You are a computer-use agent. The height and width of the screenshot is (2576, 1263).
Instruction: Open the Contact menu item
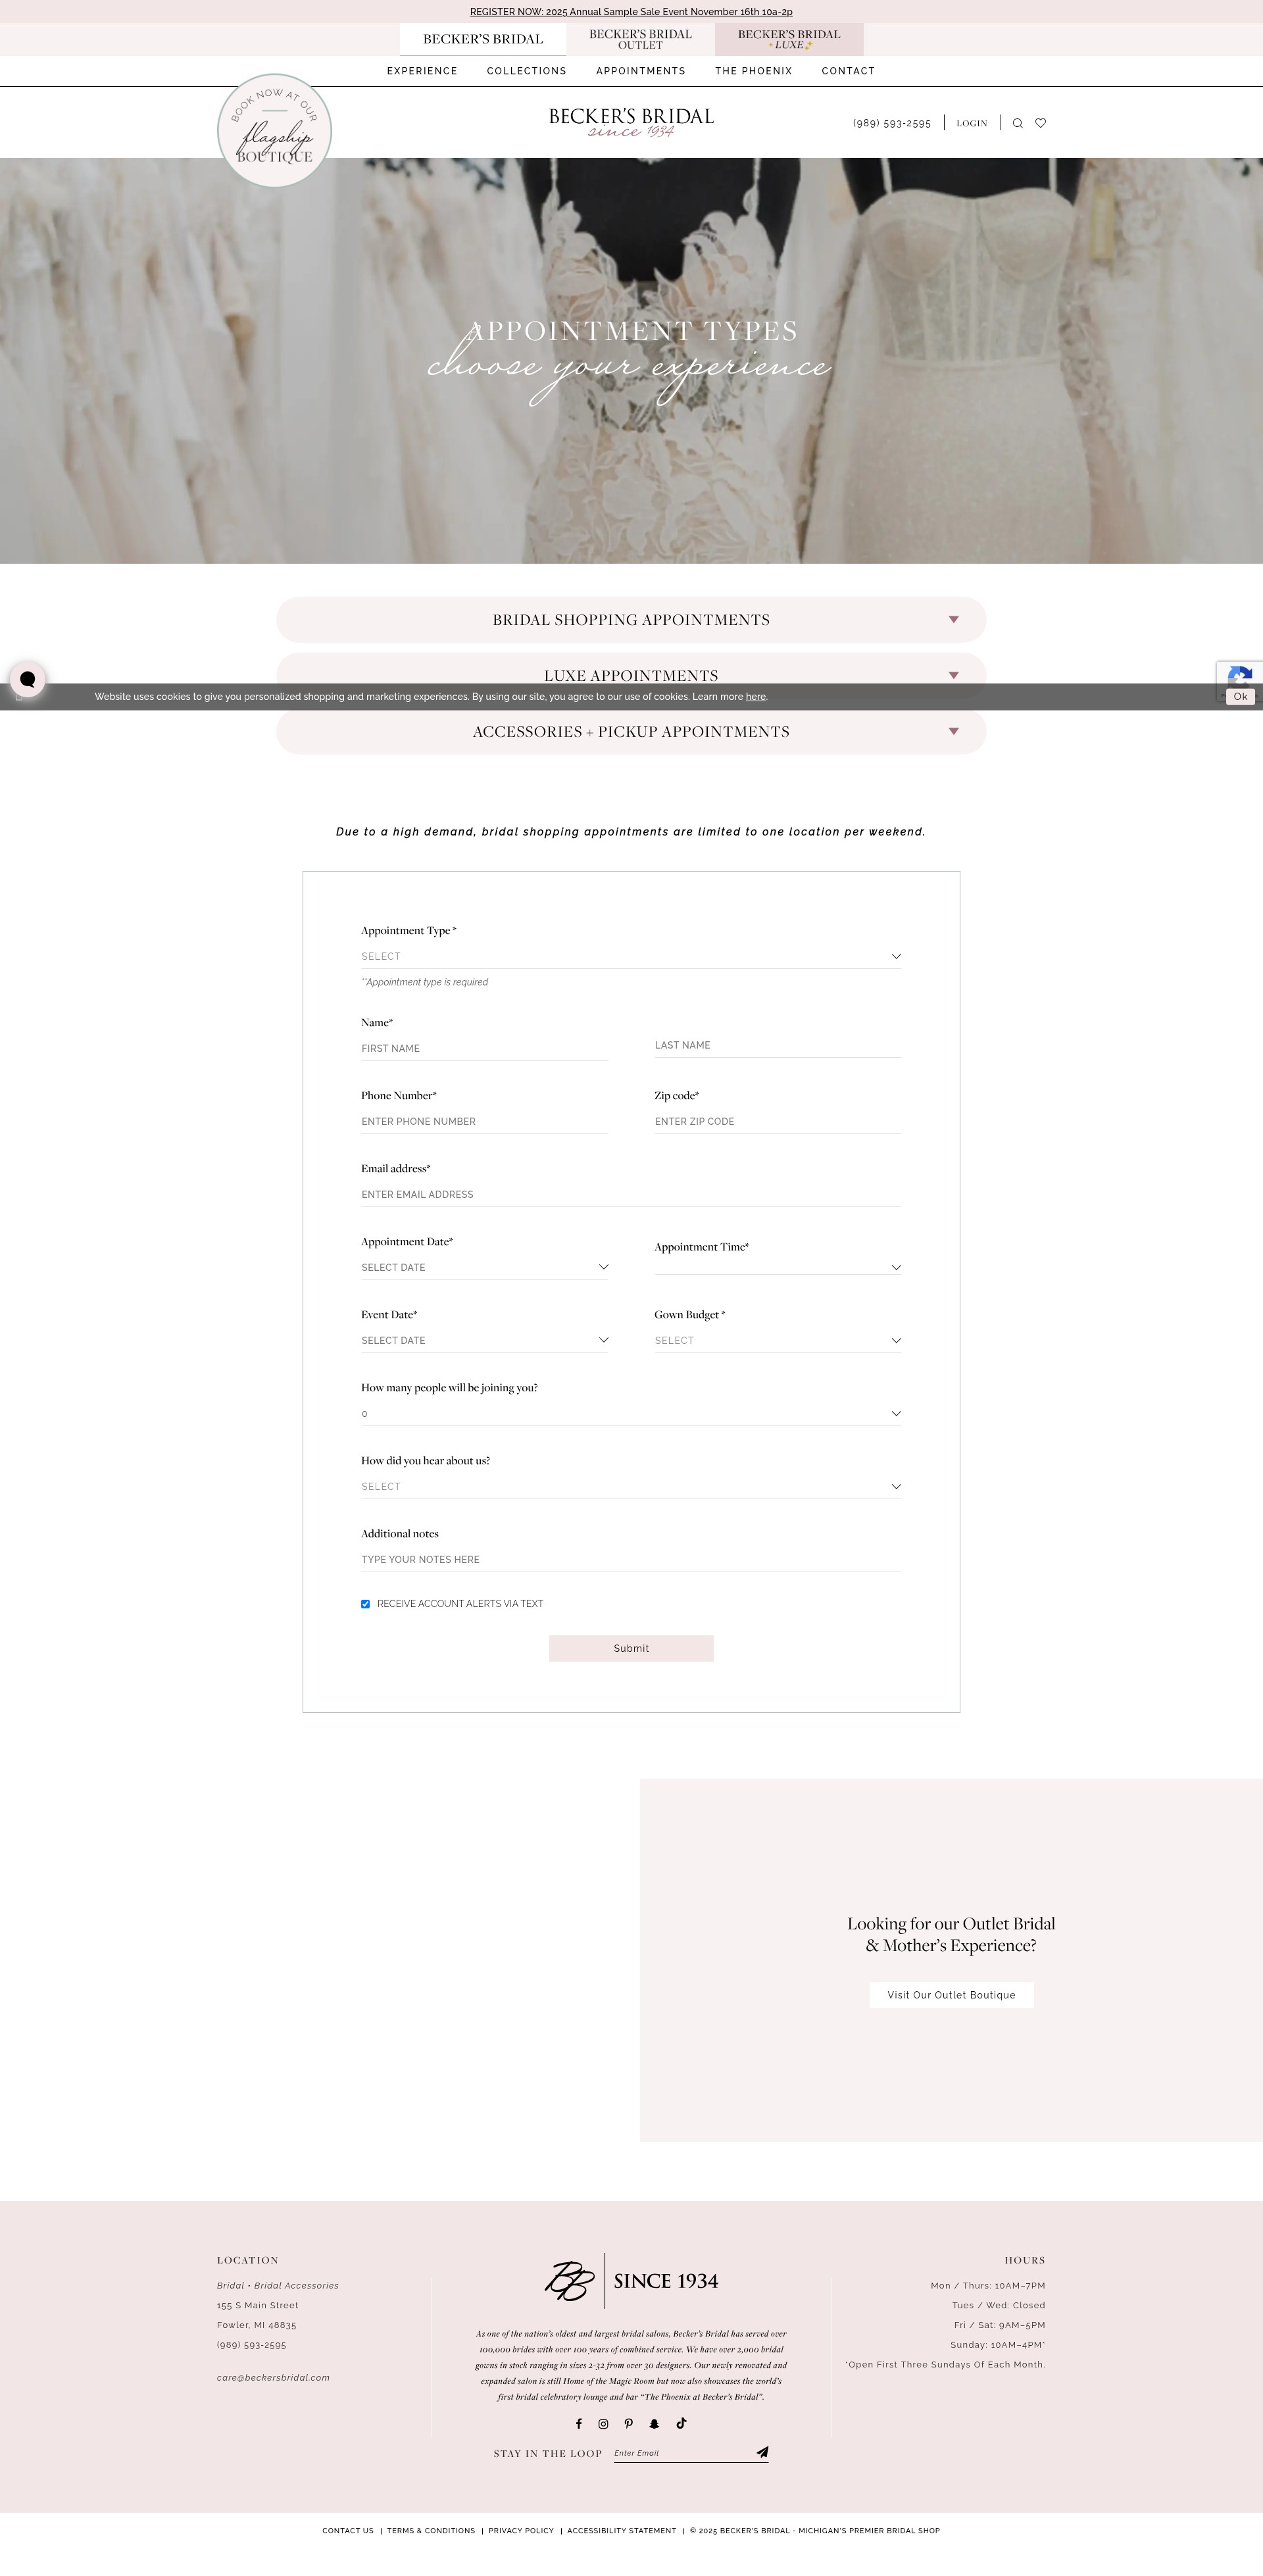[x=848, y=71]
